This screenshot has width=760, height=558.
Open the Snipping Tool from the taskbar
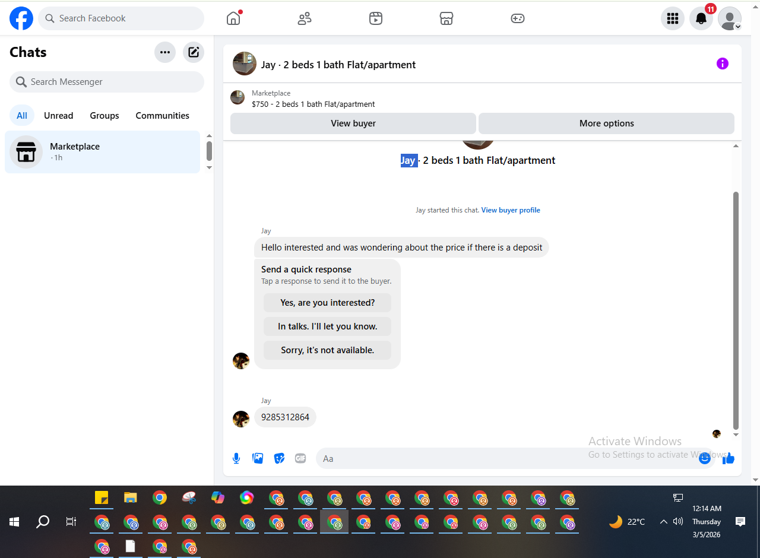tap(189, 497)
